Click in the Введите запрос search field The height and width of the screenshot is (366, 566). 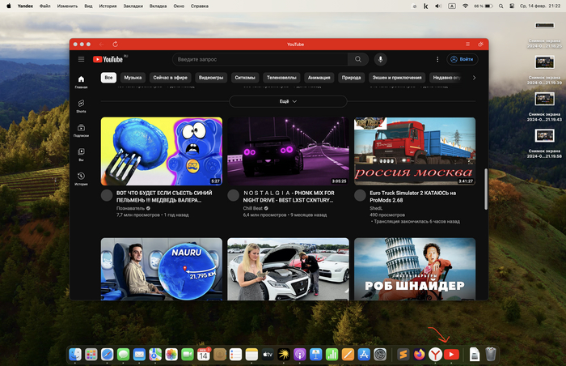point(260,59)
